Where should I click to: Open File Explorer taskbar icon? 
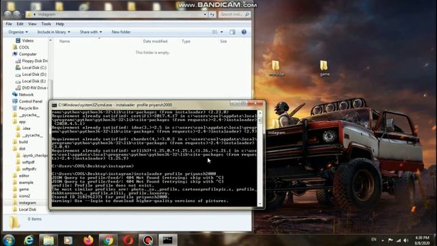tap(48, 240)
